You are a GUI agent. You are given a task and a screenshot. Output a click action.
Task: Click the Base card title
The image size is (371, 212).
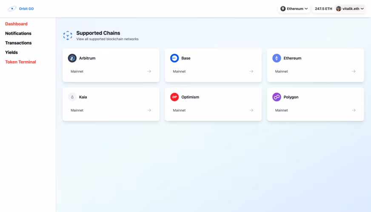pyautogui.click(x=186, y=58)
